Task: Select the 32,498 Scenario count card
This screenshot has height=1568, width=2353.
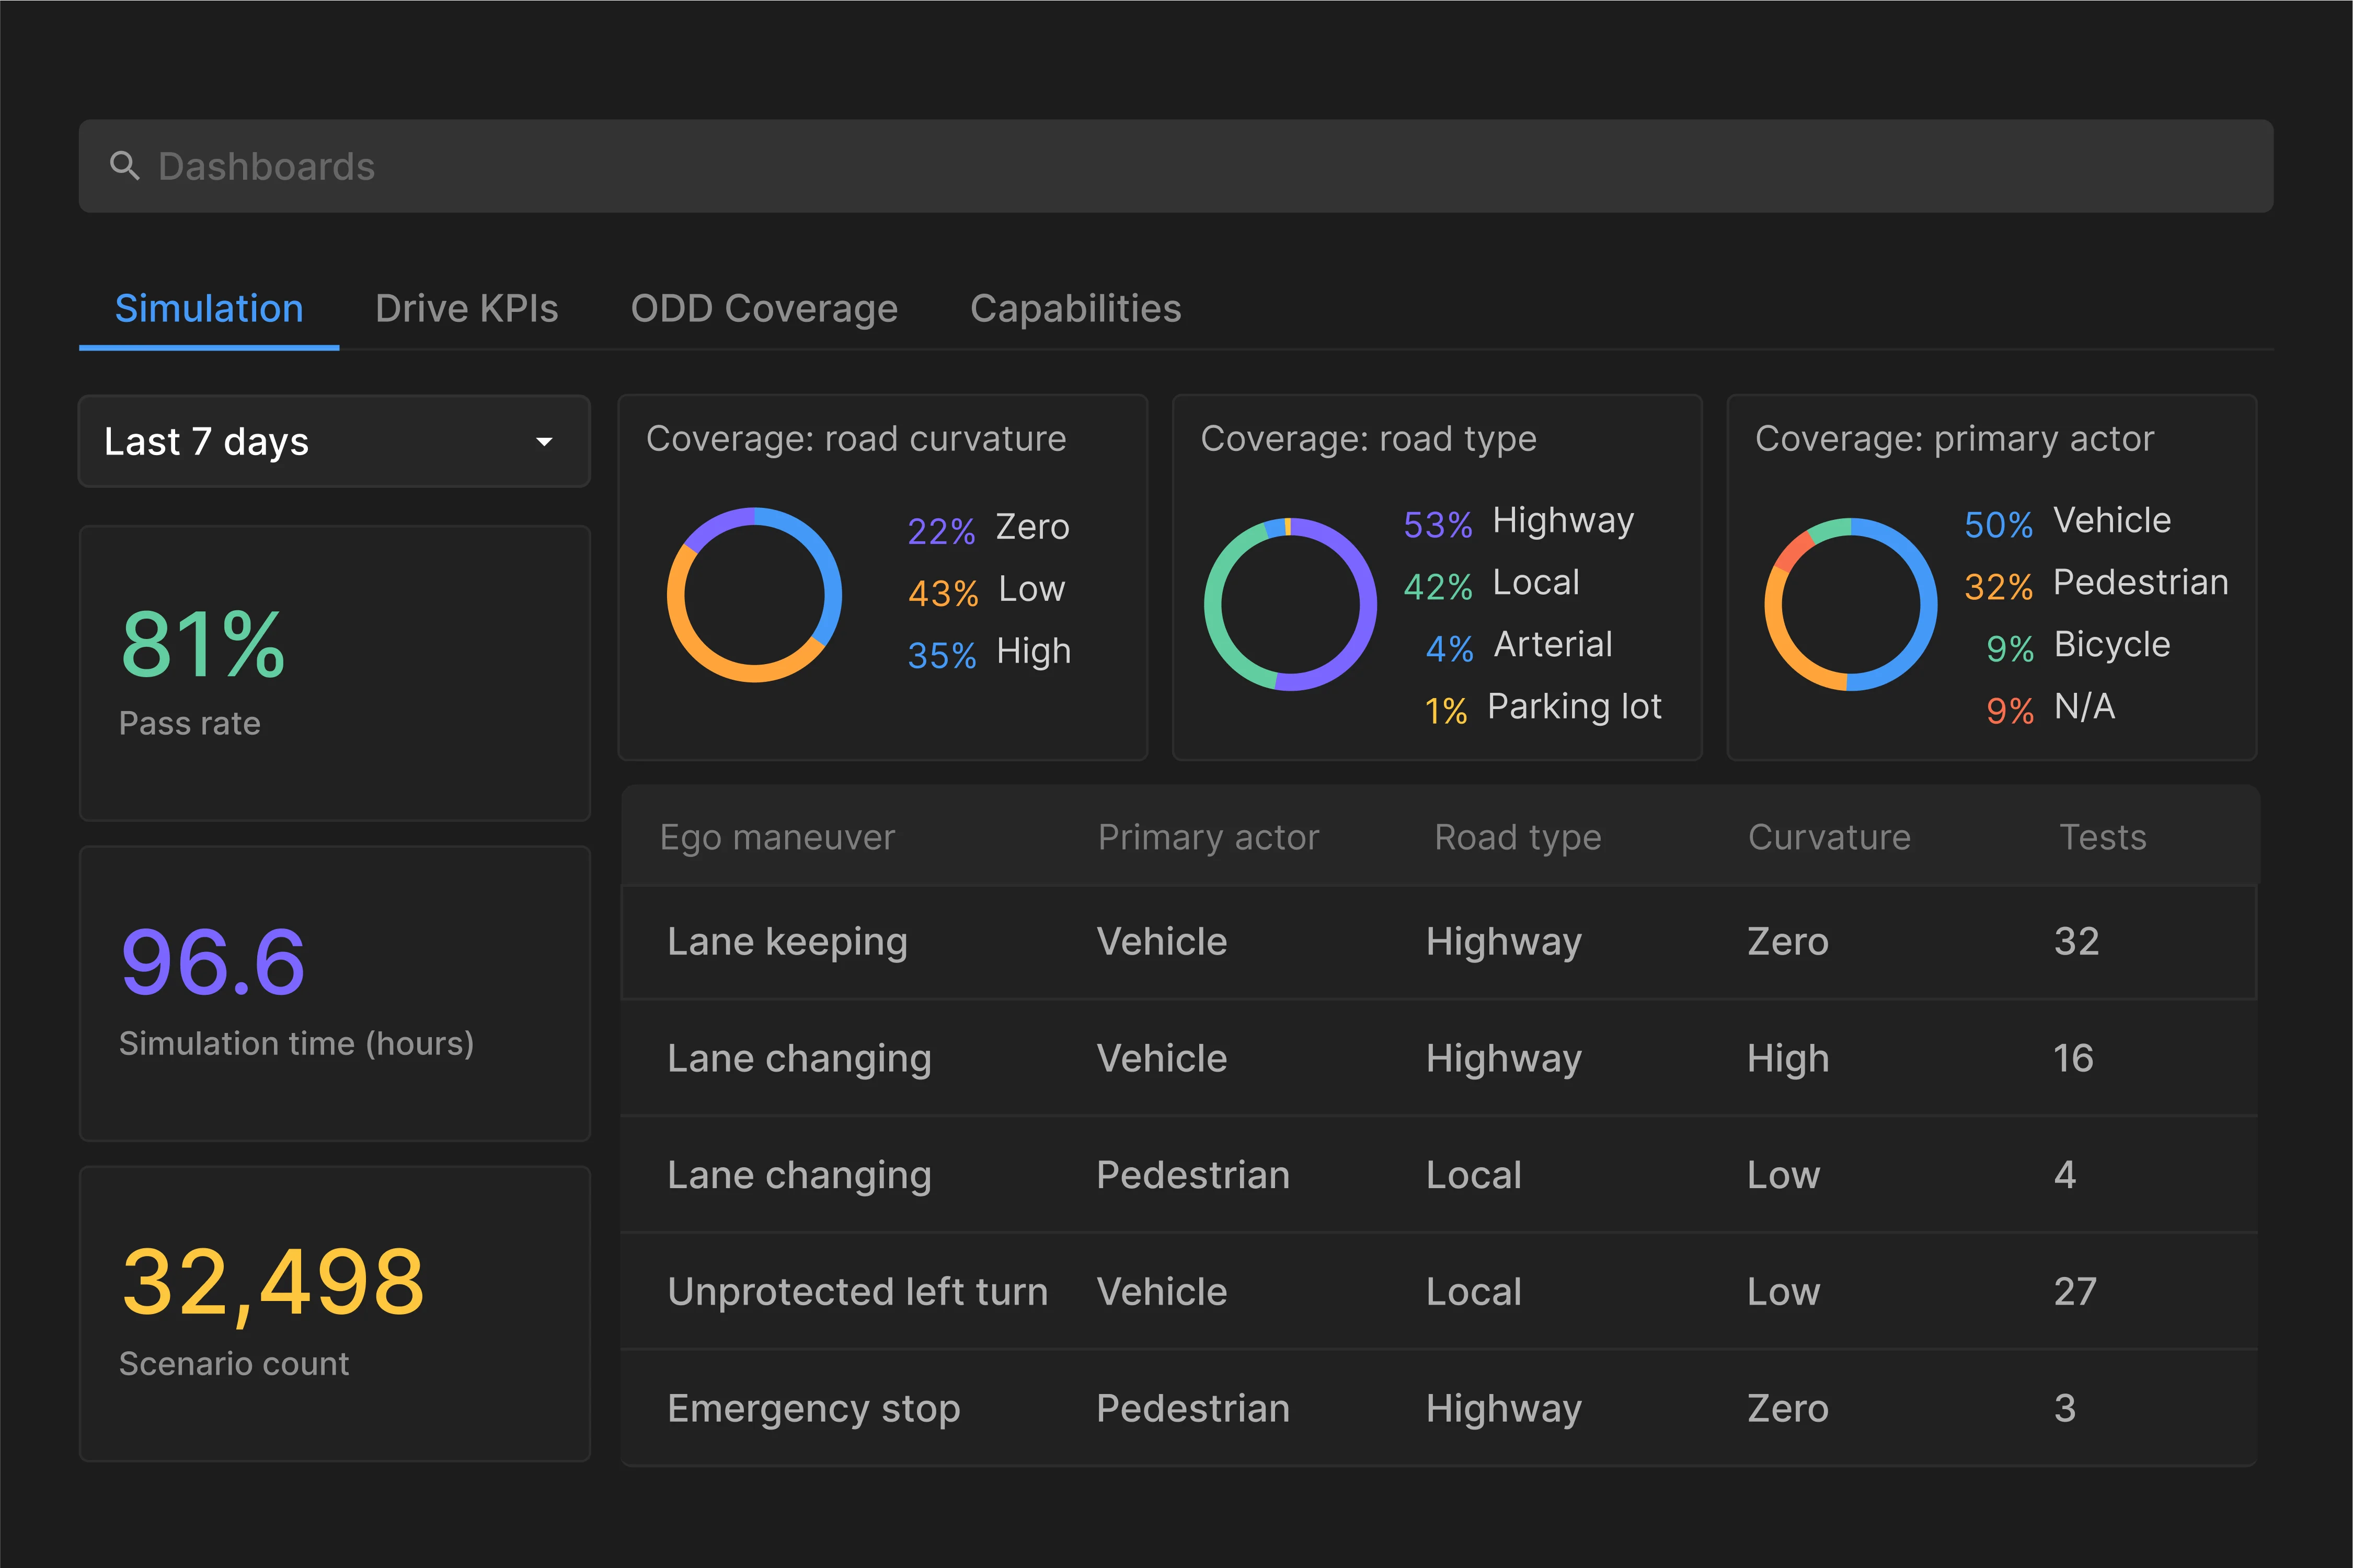Action: pos(334,1313)
